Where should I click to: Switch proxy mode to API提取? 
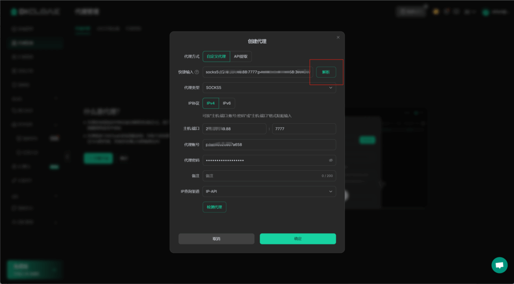pyautogui.click(x=240, y=57)
